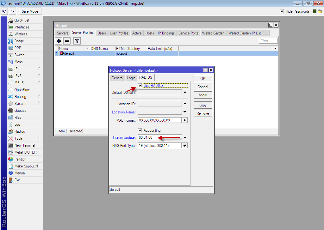
Task: Click Cancel in the profile dialog
Action: pos(203,87)
